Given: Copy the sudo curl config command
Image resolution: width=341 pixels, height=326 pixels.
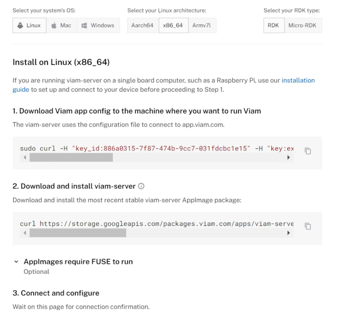Looking at the screenshot, I should click(308, 151).
